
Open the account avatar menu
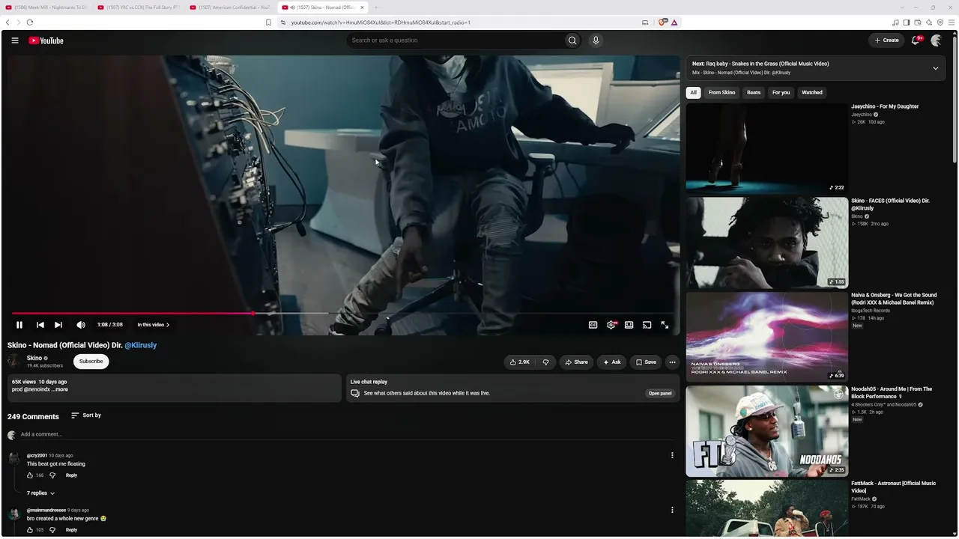[x=936, y=40]
